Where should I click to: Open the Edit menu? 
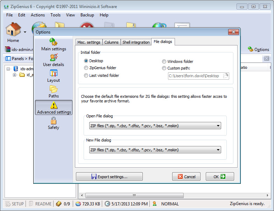click(22, 15)
